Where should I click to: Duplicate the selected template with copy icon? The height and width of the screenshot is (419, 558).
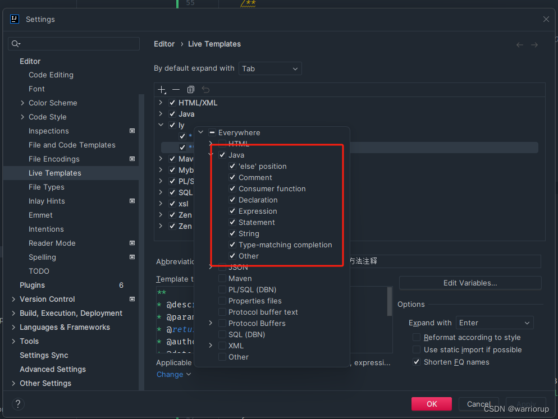(x=191, y=90)
